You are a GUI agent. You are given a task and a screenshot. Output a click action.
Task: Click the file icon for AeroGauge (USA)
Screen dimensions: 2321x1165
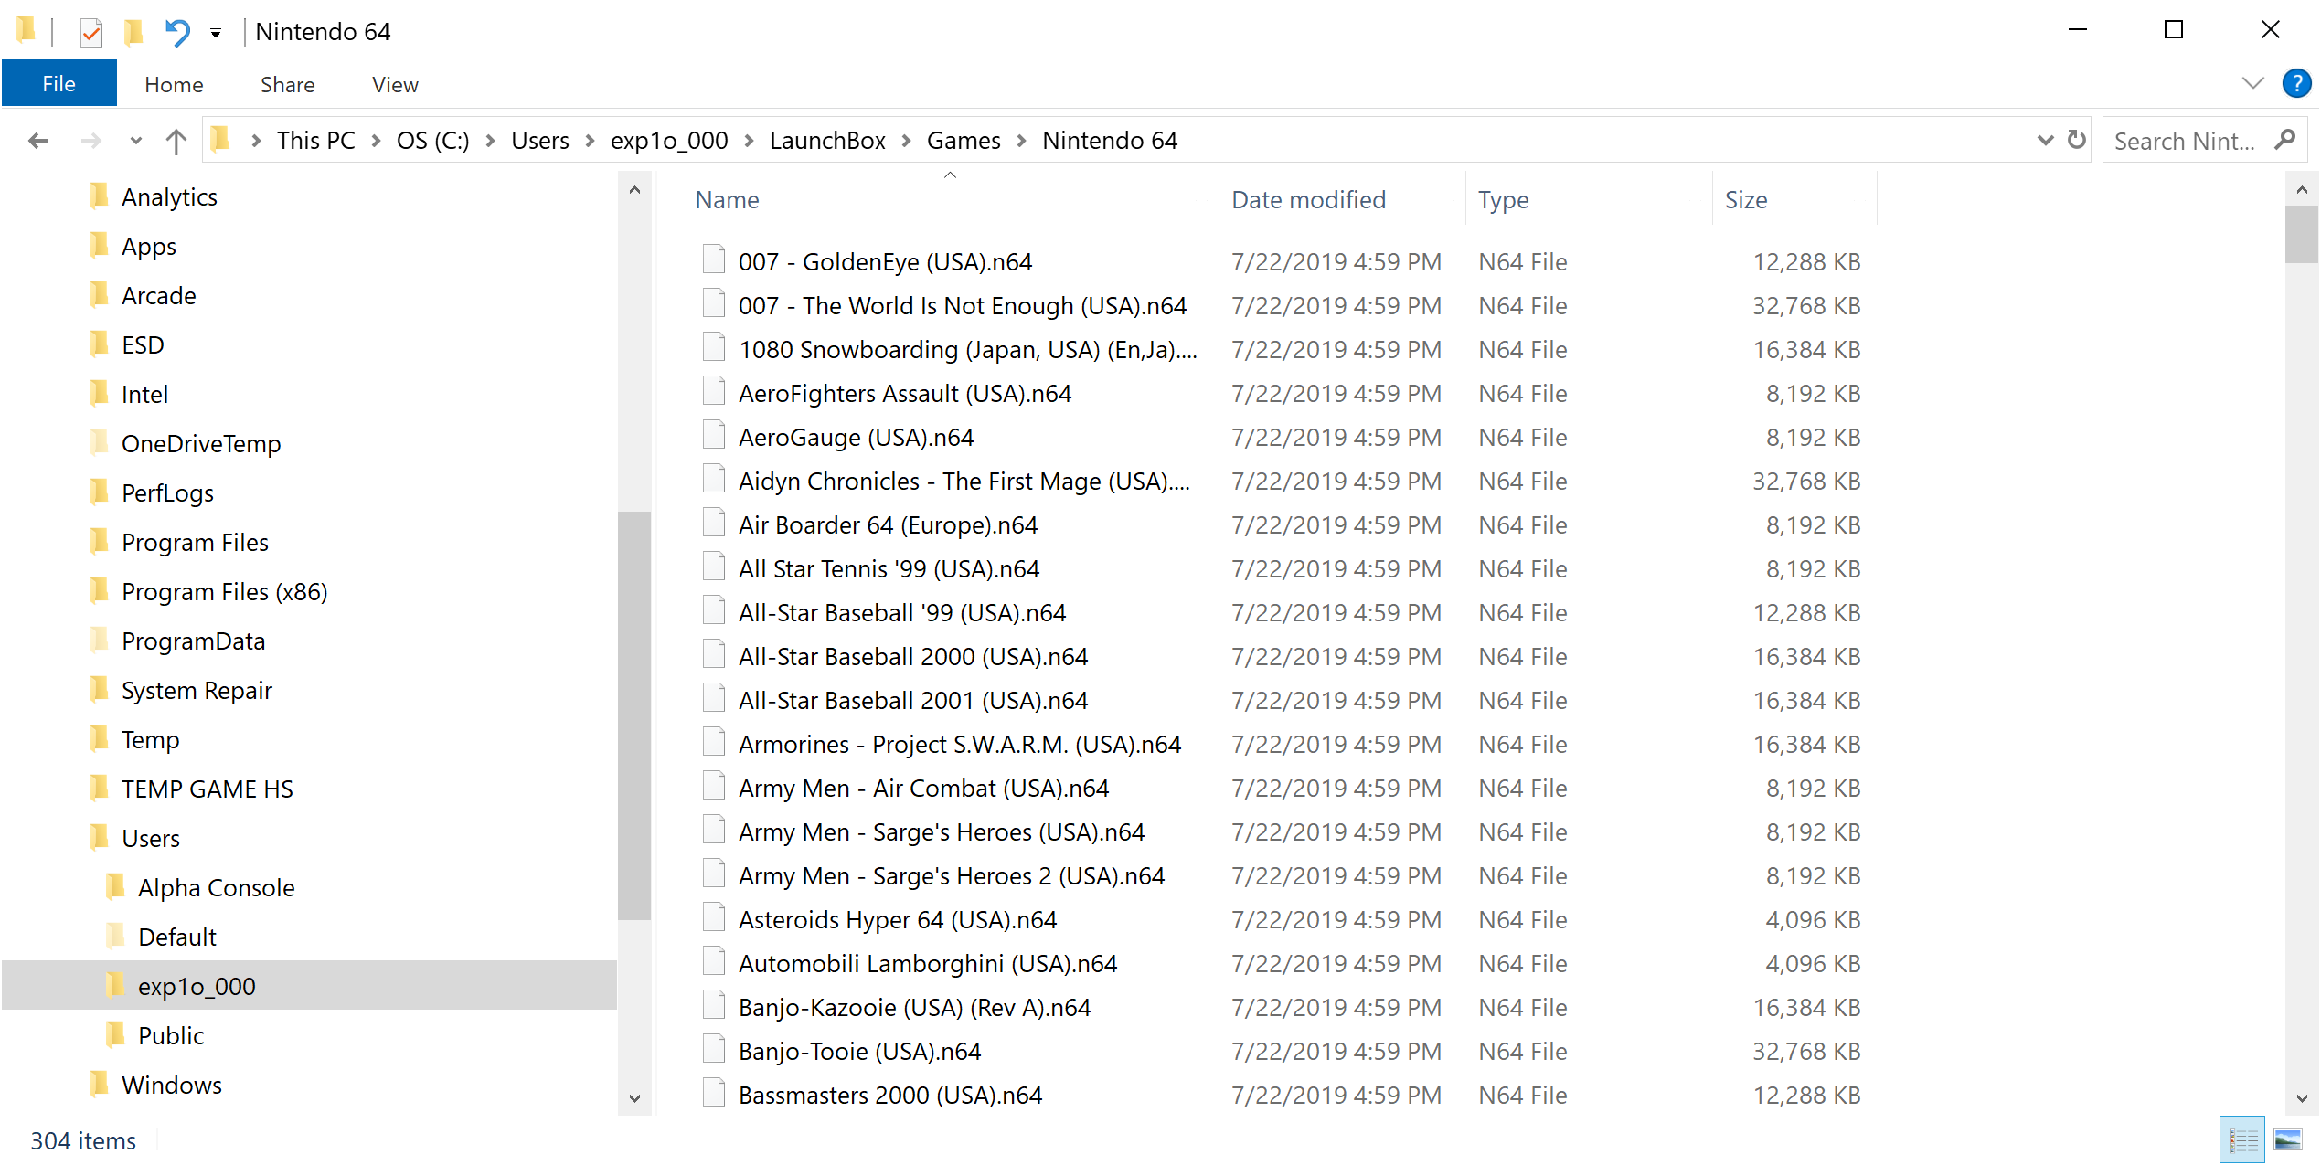pyautogui.click(x=714, y=435)
